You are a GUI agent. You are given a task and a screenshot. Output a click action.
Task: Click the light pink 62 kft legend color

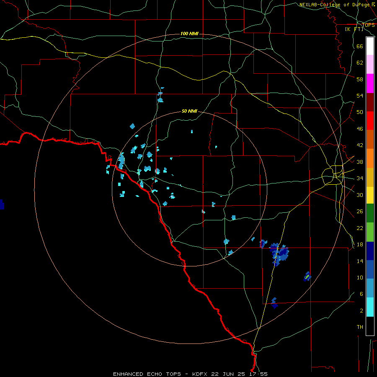(x=370, y=64)
